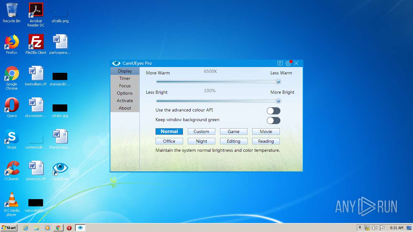The width and height of the screenshot is (413, 232).
Task: Click the color temperature slider handle
Action: click(x=278, y=82)
